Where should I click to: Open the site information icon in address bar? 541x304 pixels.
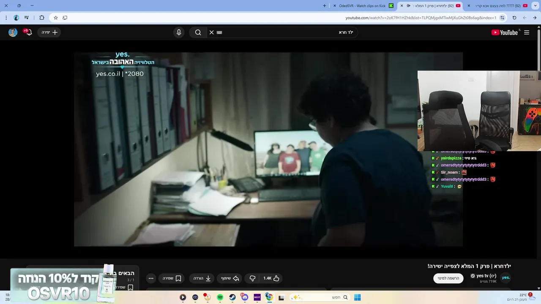click(502, 18)
